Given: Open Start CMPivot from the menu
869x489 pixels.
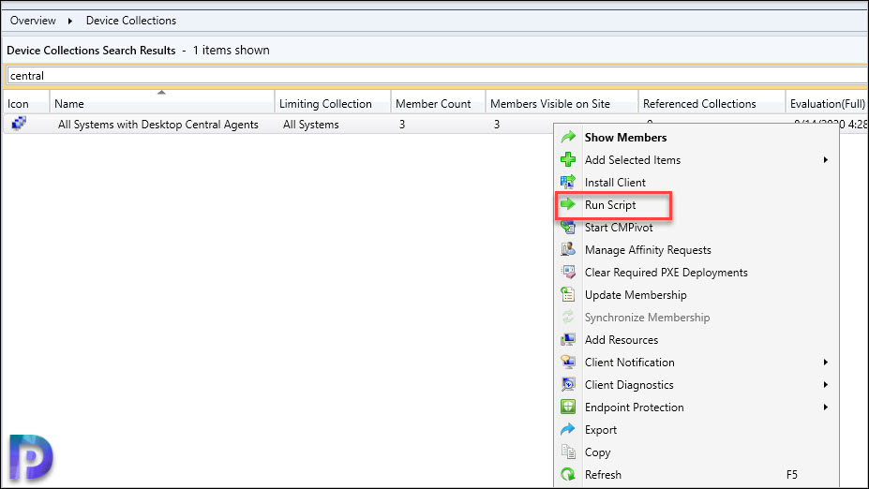Looking at the screenshot, I should point(619,227).
